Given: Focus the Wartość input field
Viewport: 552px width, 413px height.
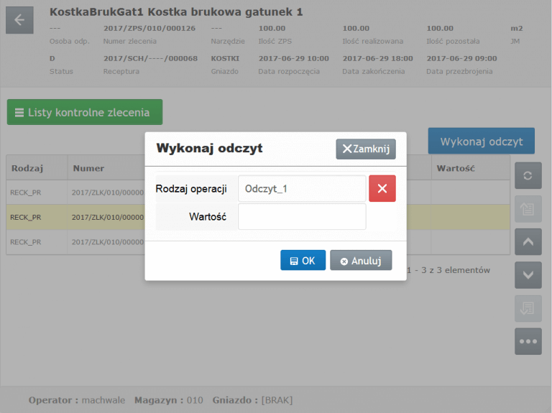Looking at the screenshot, I should 302,217.
